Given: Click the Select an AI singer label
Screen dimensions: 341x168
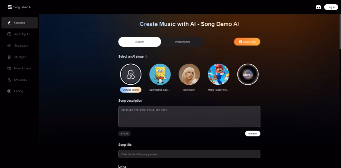Looking at the screenshot, I should coord(131,57).
